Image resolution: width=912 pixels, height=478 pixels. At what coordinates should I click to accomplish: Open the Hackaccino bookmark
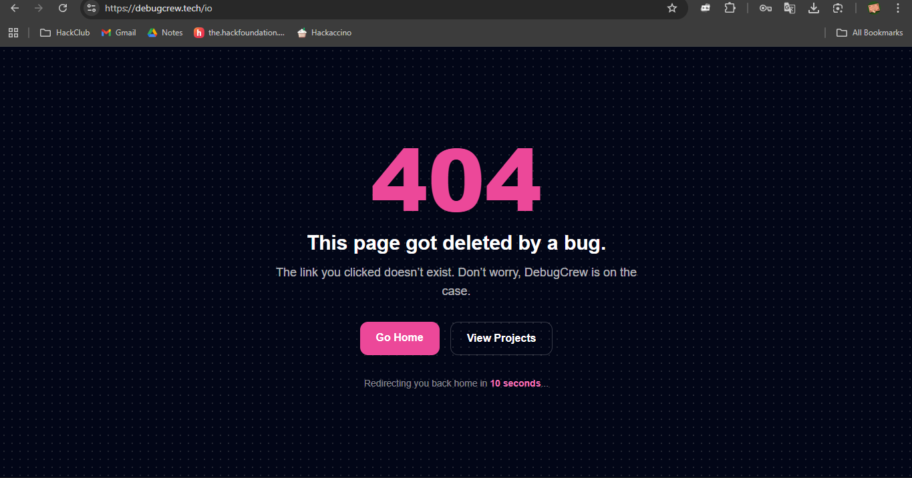324,33
